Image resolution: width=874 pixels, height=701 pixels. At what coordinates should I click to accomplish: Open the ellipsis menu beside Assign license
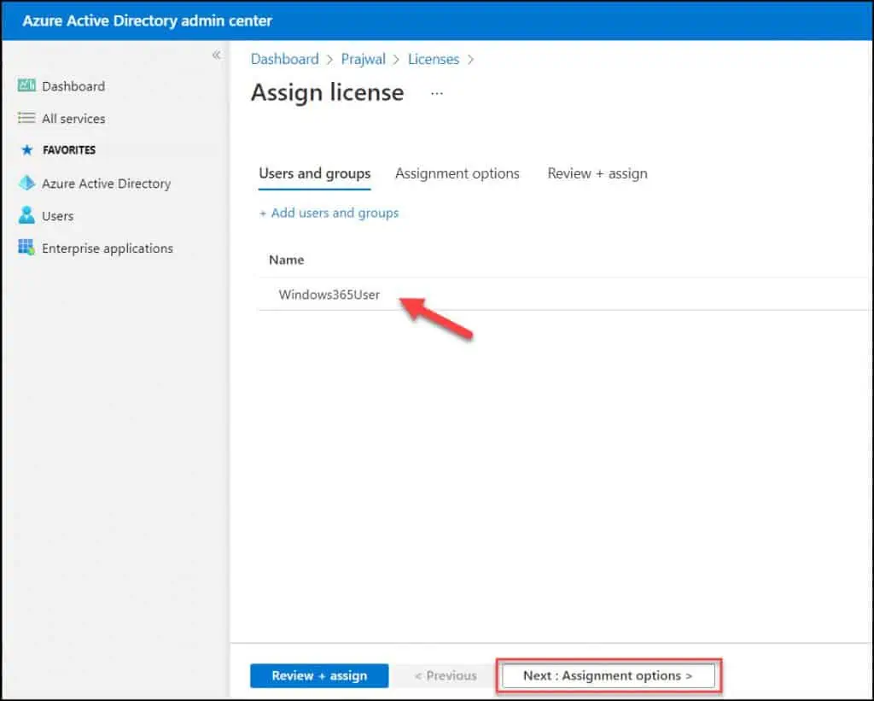(x=437, y=93)
